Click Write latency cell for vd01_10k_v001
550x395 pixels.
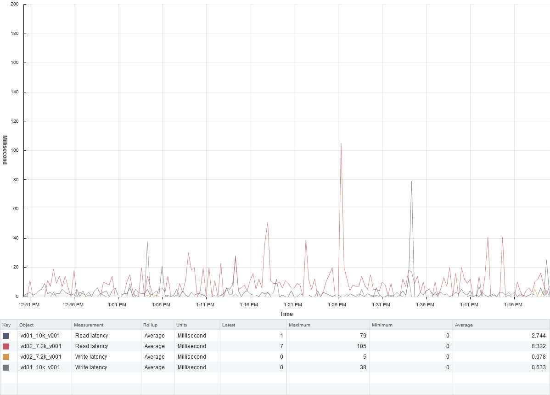[x=91, y=367]
